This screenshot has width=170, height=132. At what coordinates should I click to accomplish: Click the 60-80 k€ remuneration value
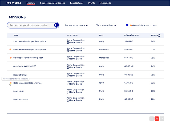tap(129, 66)
